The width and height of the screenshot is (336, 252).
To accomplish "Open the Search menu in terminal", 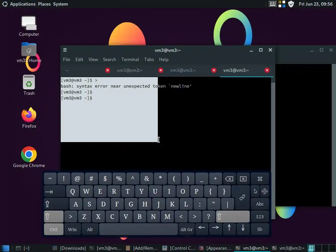I will coord(109,60).
